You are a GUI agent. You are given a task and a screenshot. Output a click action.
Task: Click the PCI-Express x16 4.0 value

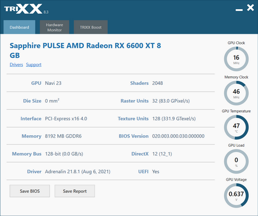[x=66, y=119]
